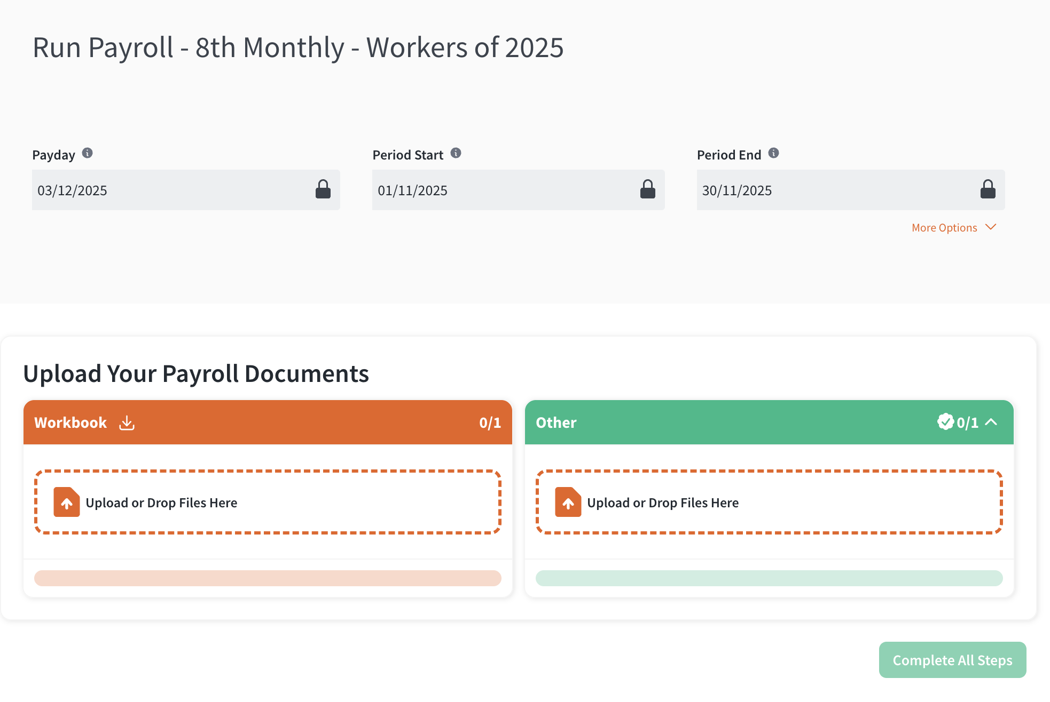This screenshot has height=702, width=1050.
Task: Click the Payday date field 03/12/2025
Action: point(186,190)
